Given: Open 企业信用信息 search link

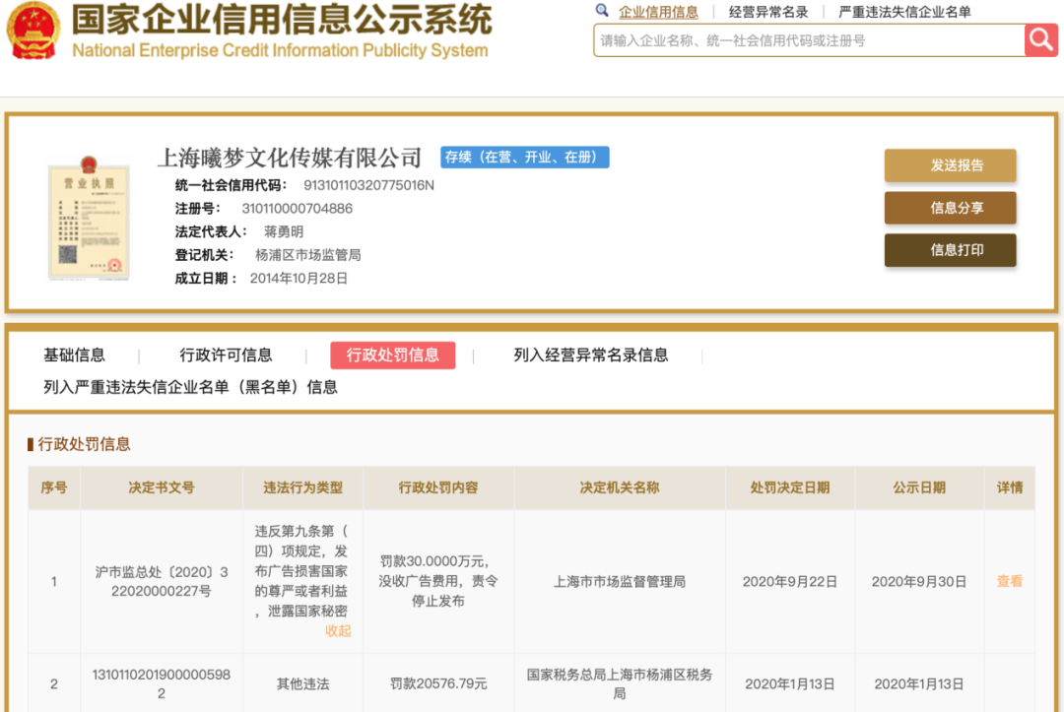Looking at the screenshot, I should click(658, 12).
